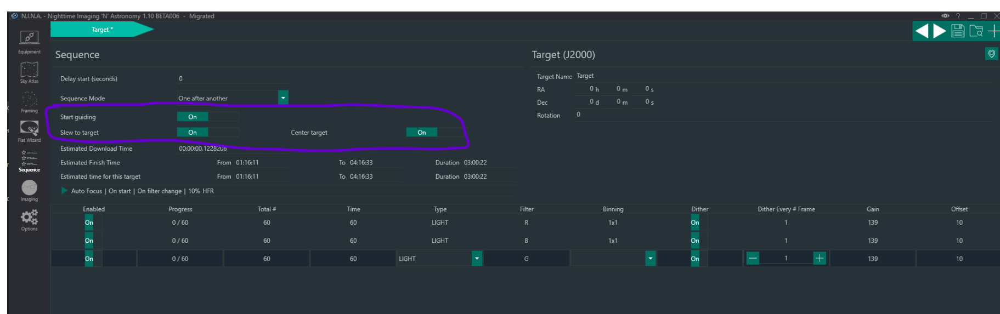Click the map-pin coordinates icon beside Target

991,54
